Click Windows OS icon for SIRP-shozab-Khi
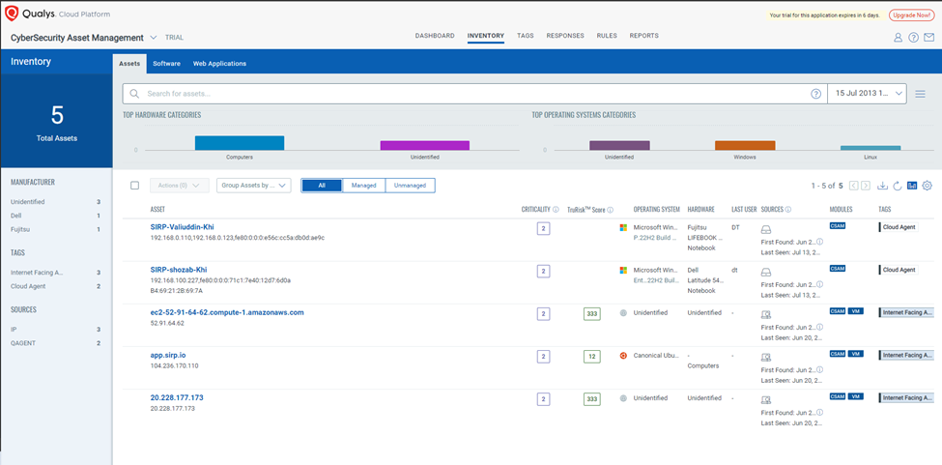 tap(623, 271)
